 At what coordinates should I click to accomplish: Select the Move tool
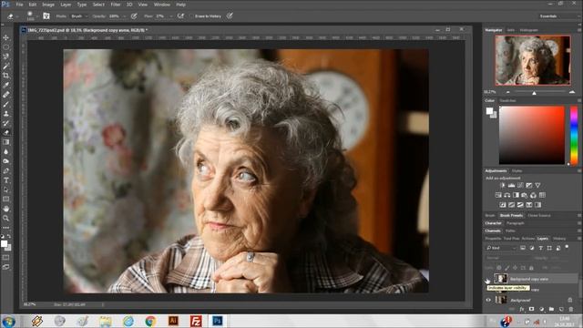tap(6, 37)
